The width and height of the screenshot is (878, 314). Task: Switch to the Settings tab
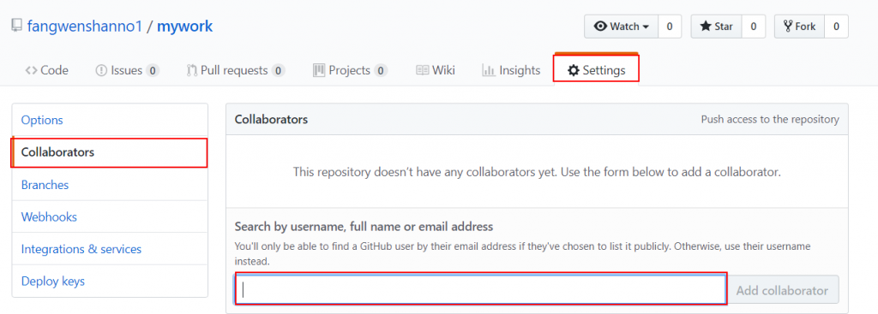596,70
